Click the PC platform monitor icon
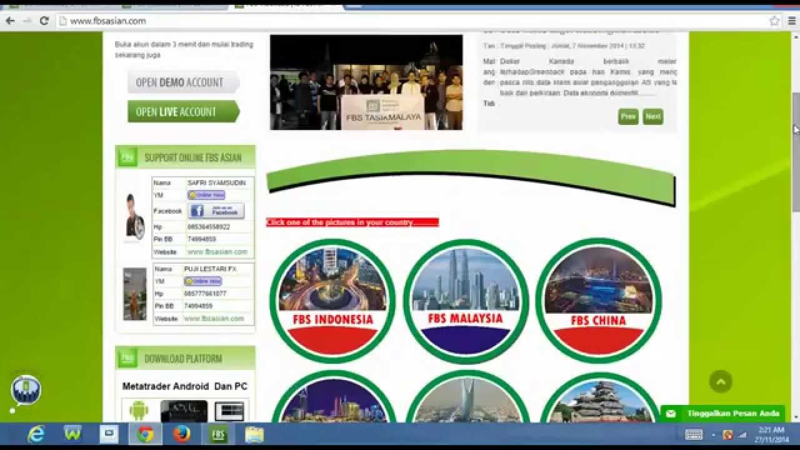This screenshot has width=800, height=450. [229, 411]
